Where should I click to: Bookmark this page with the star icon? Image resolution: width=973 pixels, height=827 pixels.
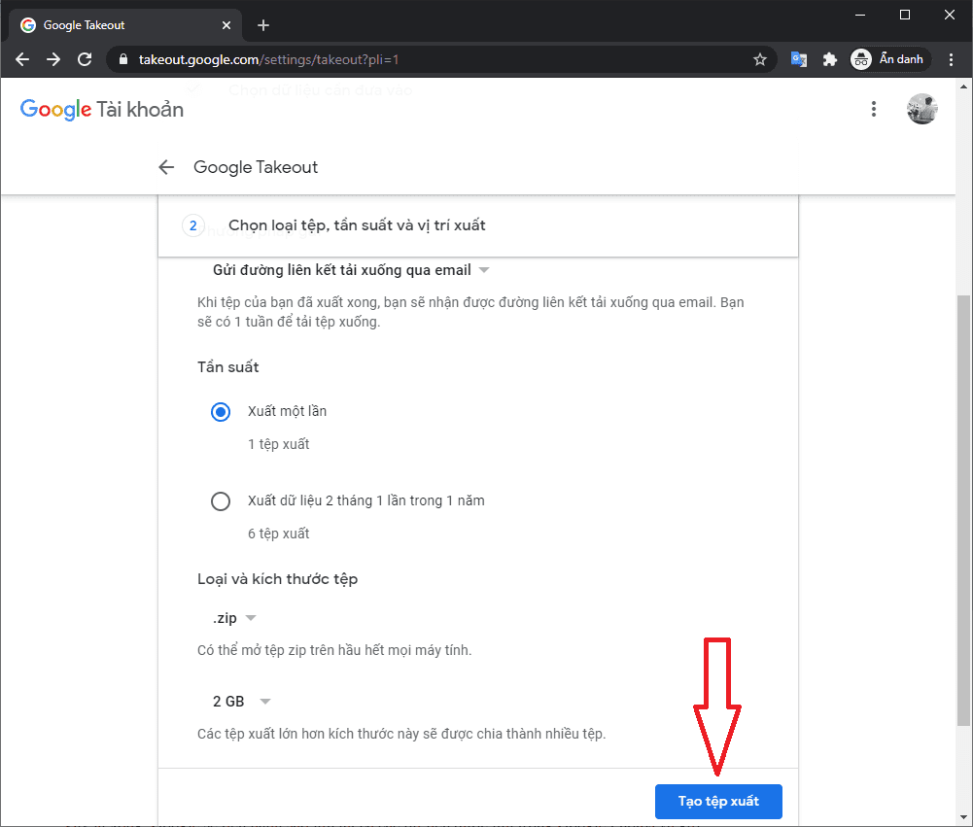tap(759, 59)
